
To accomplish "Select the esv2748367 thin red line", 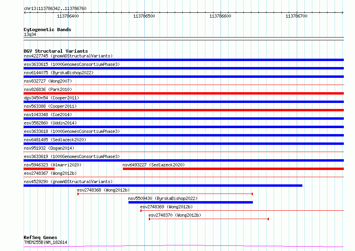I will click(183, 177).
